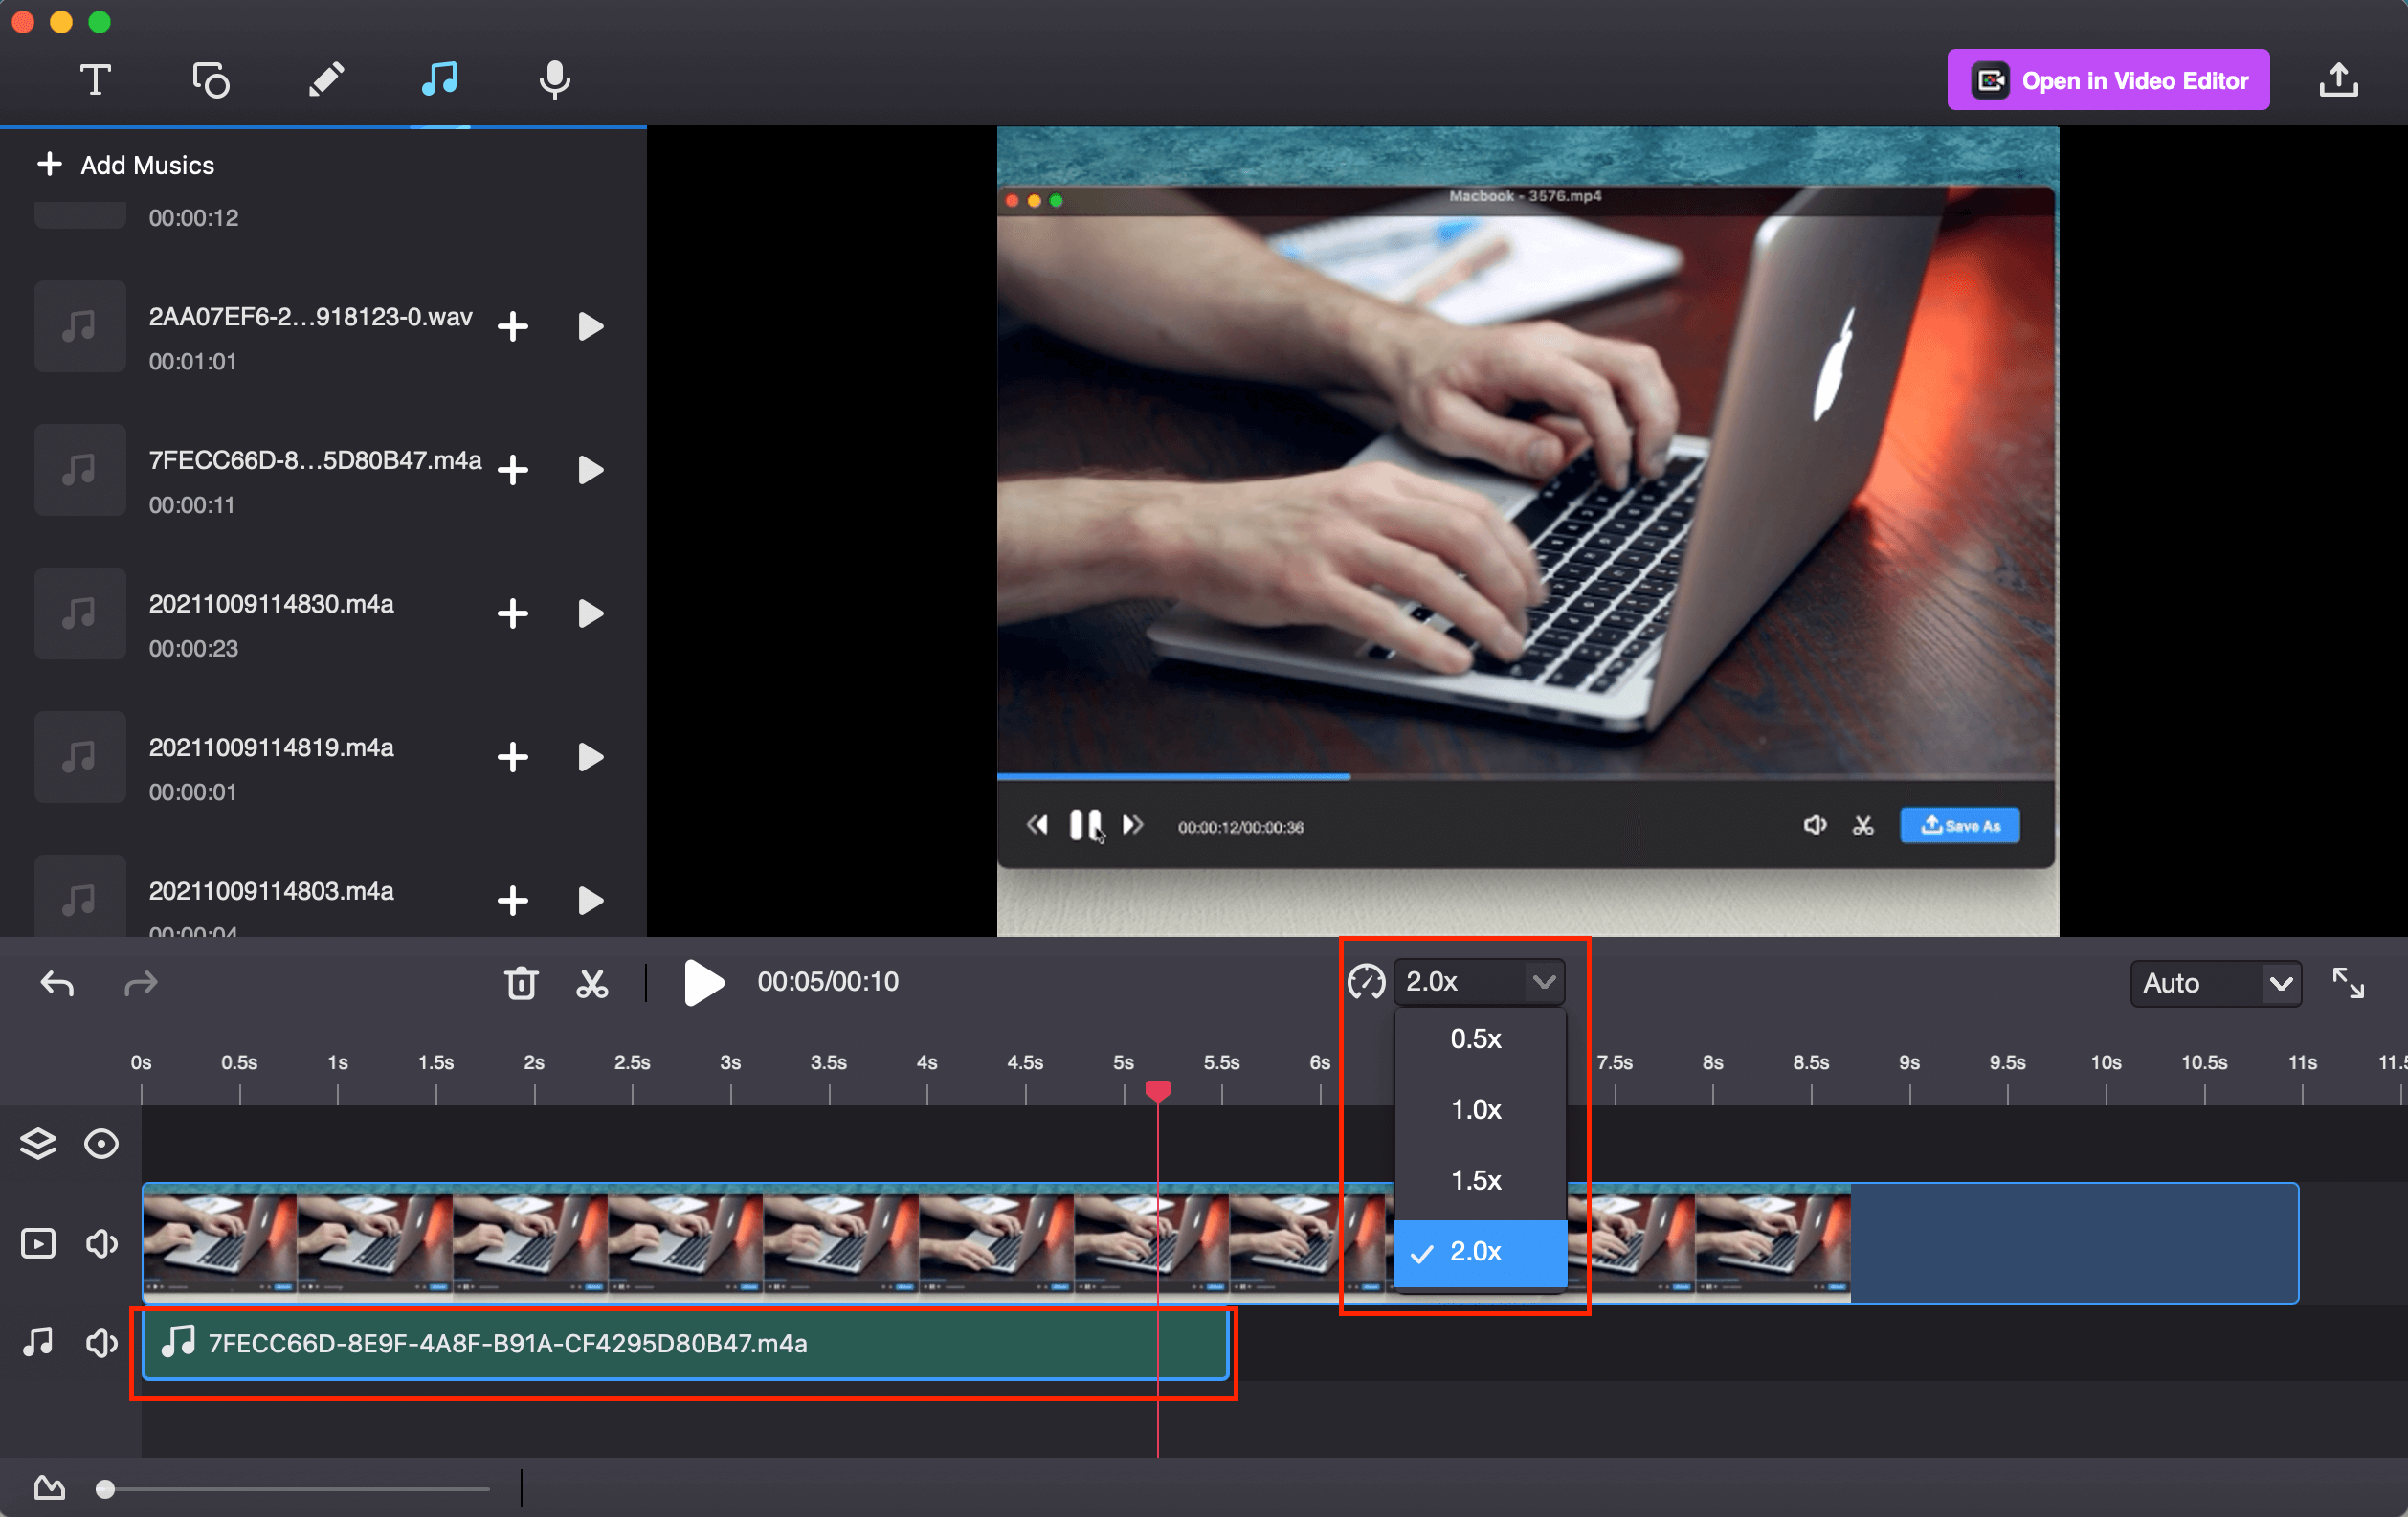Click the layers track icon
Screen dimensions: 2408x1517
click(38, 1143)
